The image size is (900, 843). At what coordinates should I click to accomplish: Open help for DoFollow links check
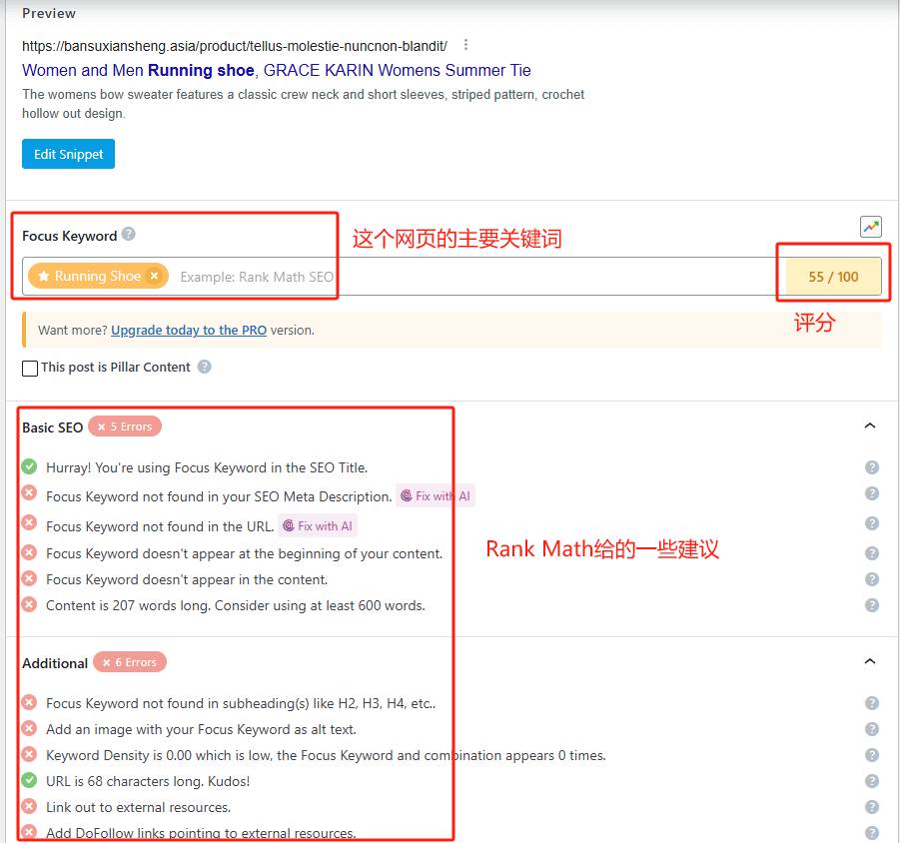click(x=872, y=833)
